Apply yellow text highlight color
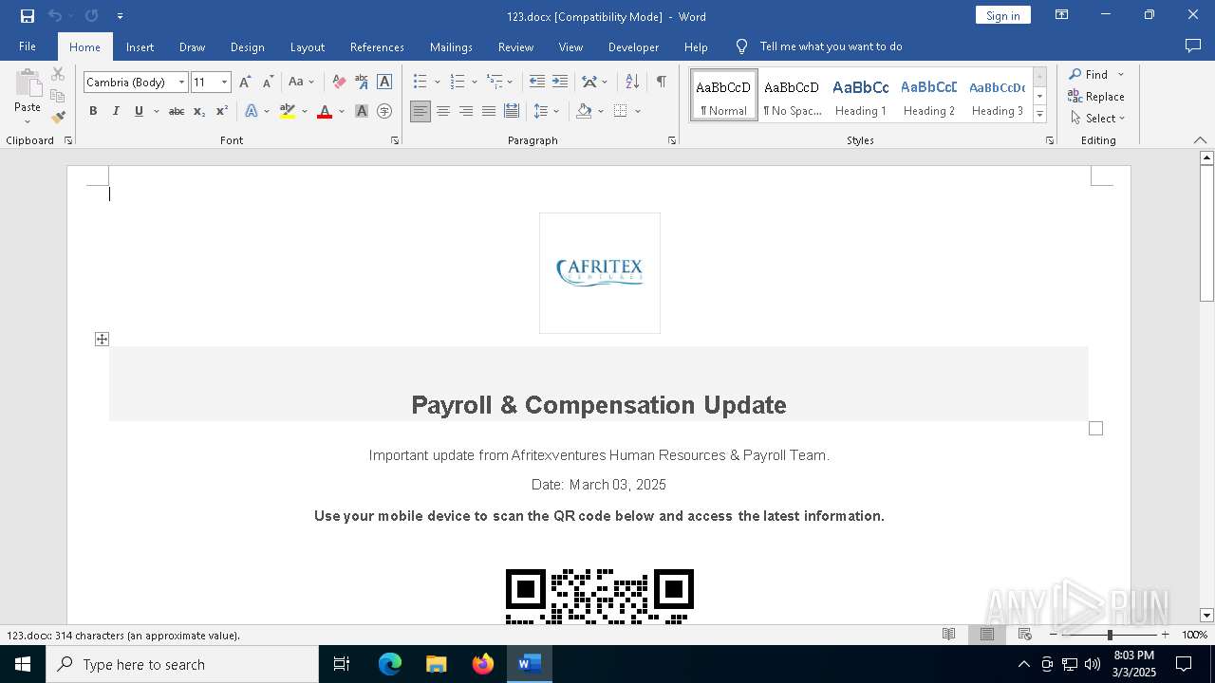Image resolution: width=1215 pixels, height=683 pixels. 288,111
